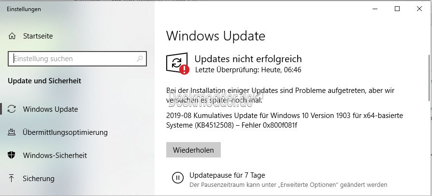Select Updatepause für 7 Tage
The width and height of the screenshot is (432, 196).
(x=227, y=175)
